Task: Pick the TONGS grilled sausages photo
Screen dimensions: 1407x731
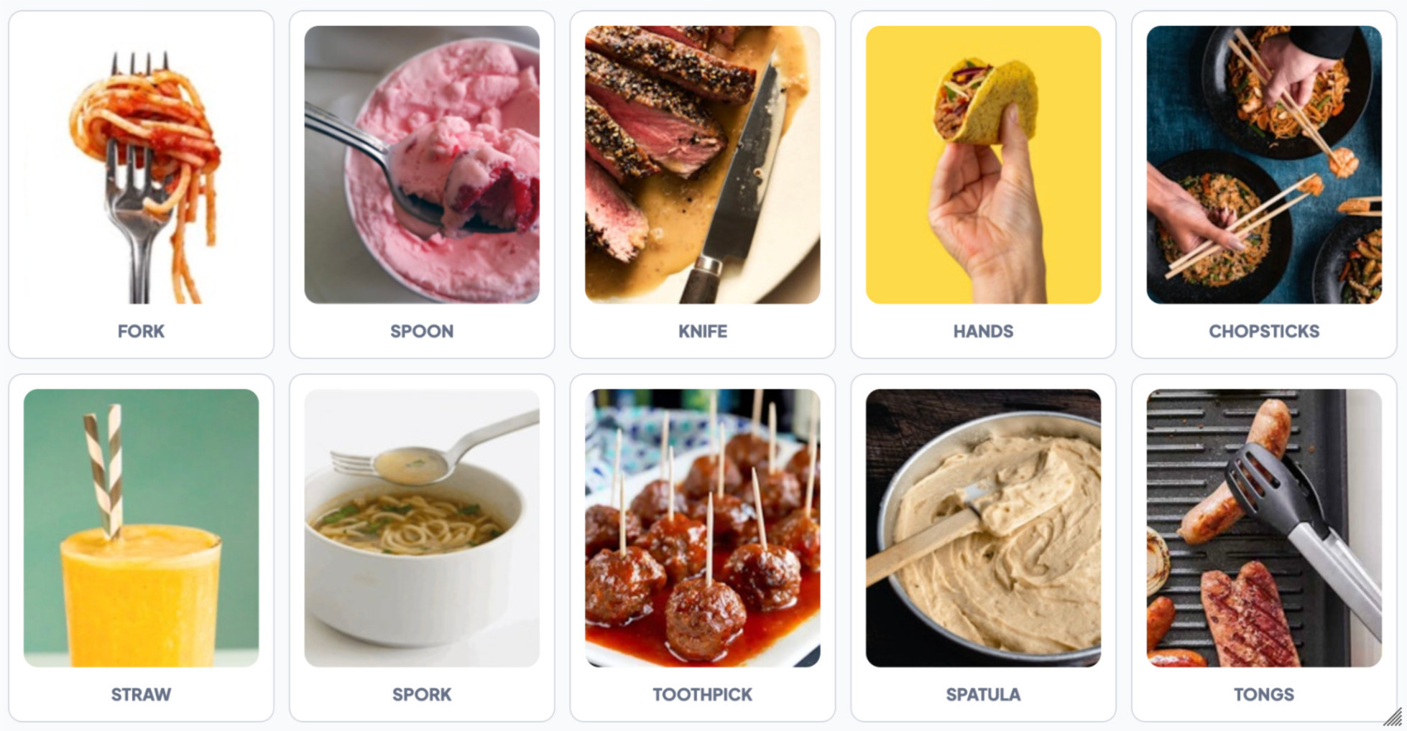Action: [x=1264, y=528]
